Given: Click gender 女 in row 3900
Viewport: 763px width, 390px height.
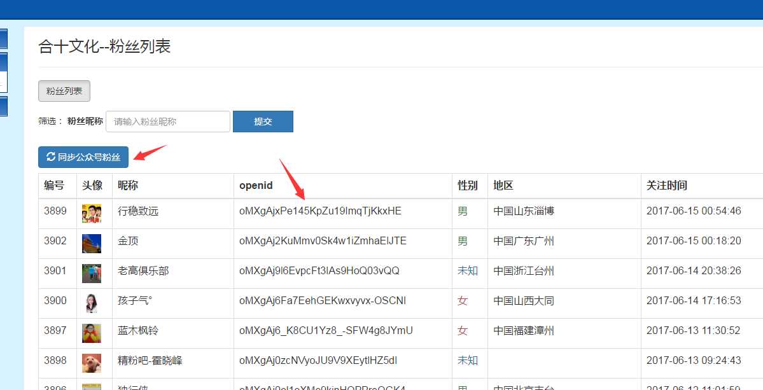Looking at the screenshot, I should pos(463,300).
